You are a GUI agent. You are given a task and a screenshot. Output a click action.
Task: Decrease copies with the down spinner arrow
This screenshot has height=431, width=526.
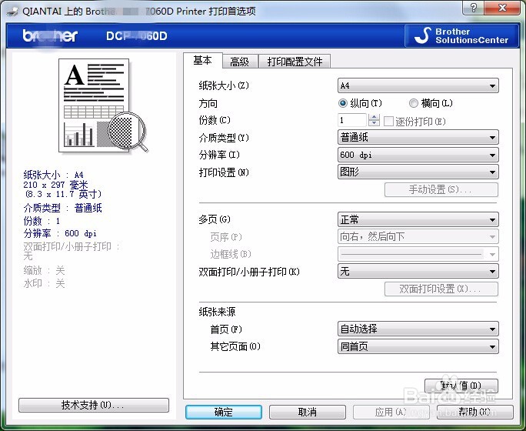(374, 123)
